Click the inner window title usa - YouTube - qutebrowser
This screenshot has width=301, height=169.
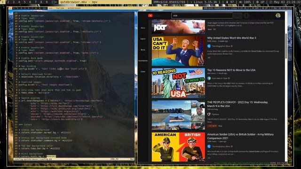click(64, 8)
